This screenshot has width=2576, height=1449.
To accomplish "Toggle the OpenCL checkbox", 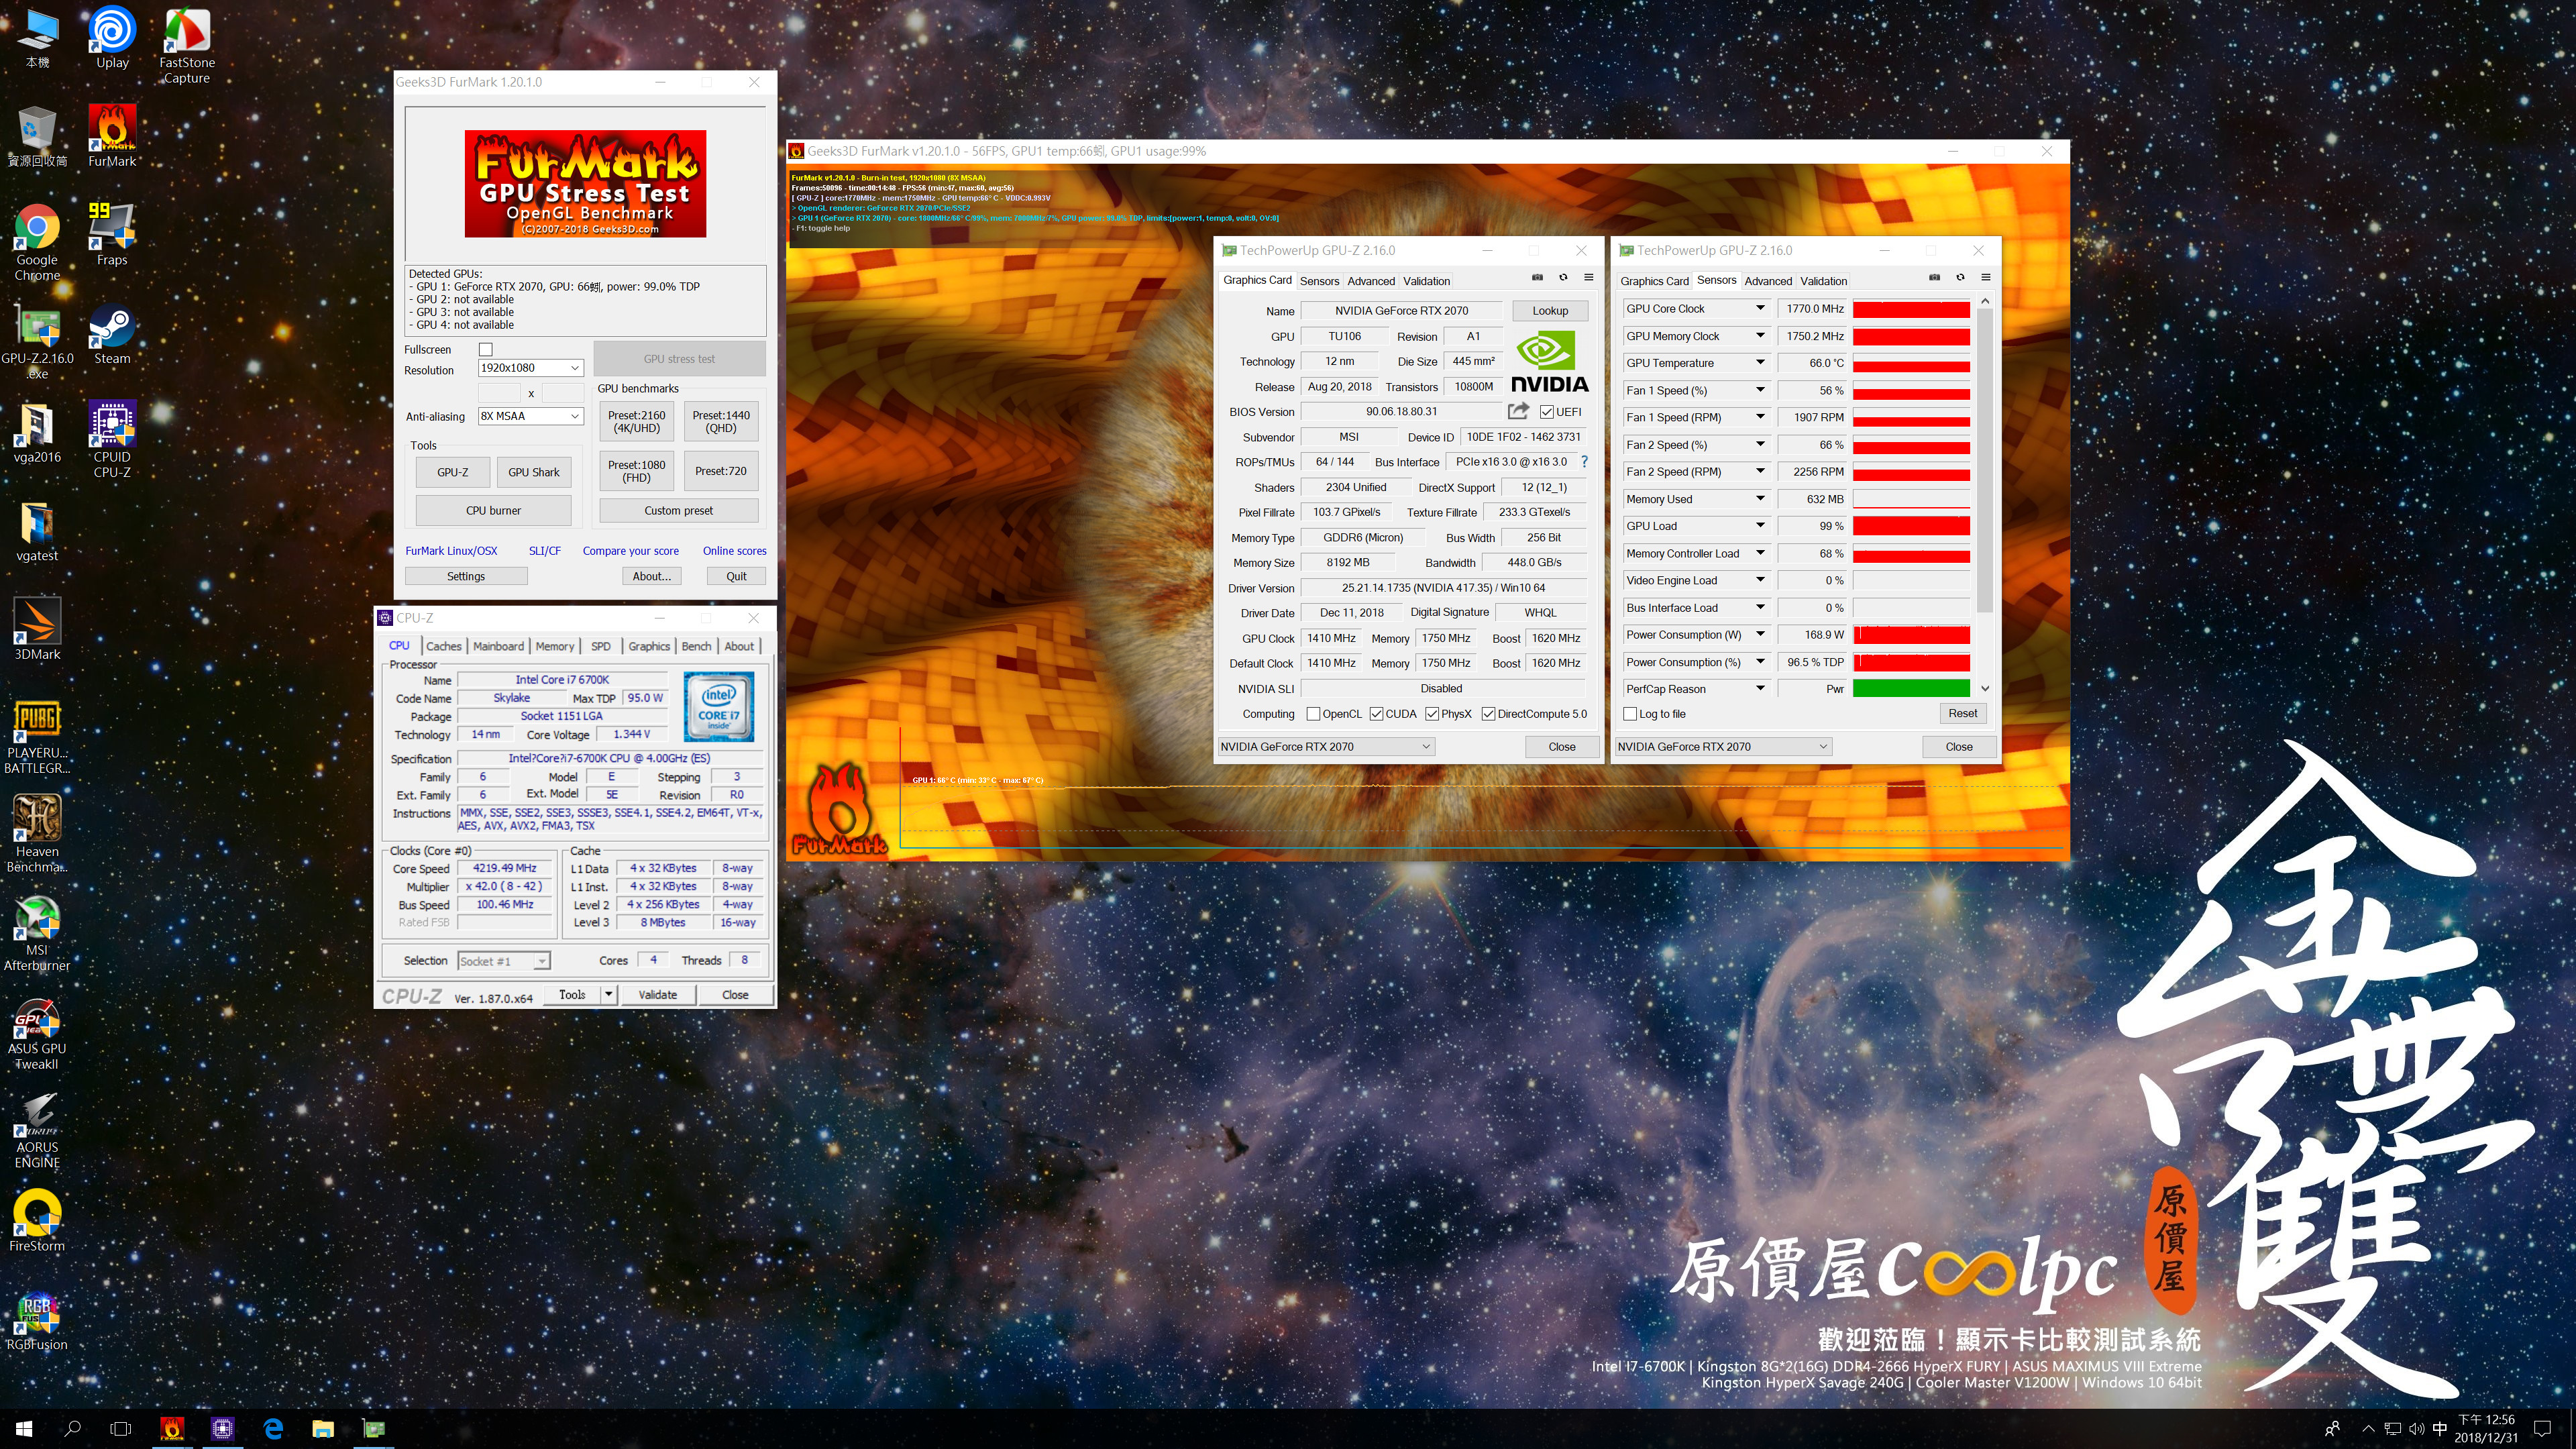I will (x=1314, y=714).
